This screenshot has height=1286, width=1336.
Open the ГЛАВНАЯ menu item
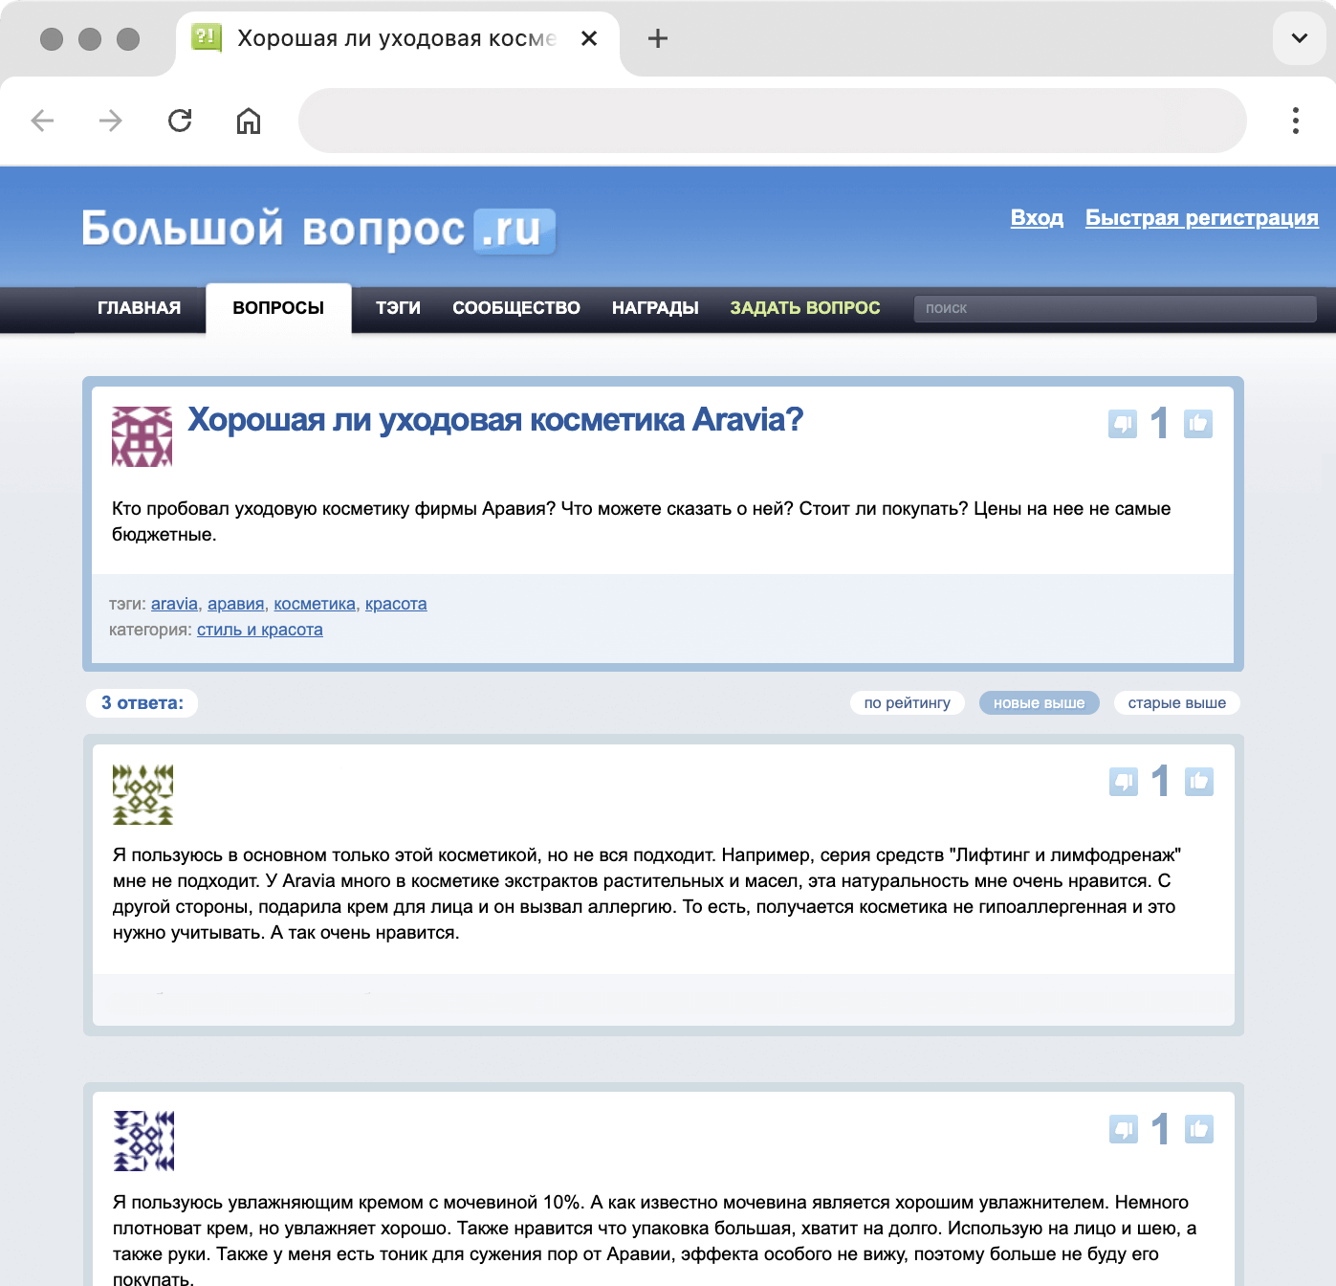(140, 308)
